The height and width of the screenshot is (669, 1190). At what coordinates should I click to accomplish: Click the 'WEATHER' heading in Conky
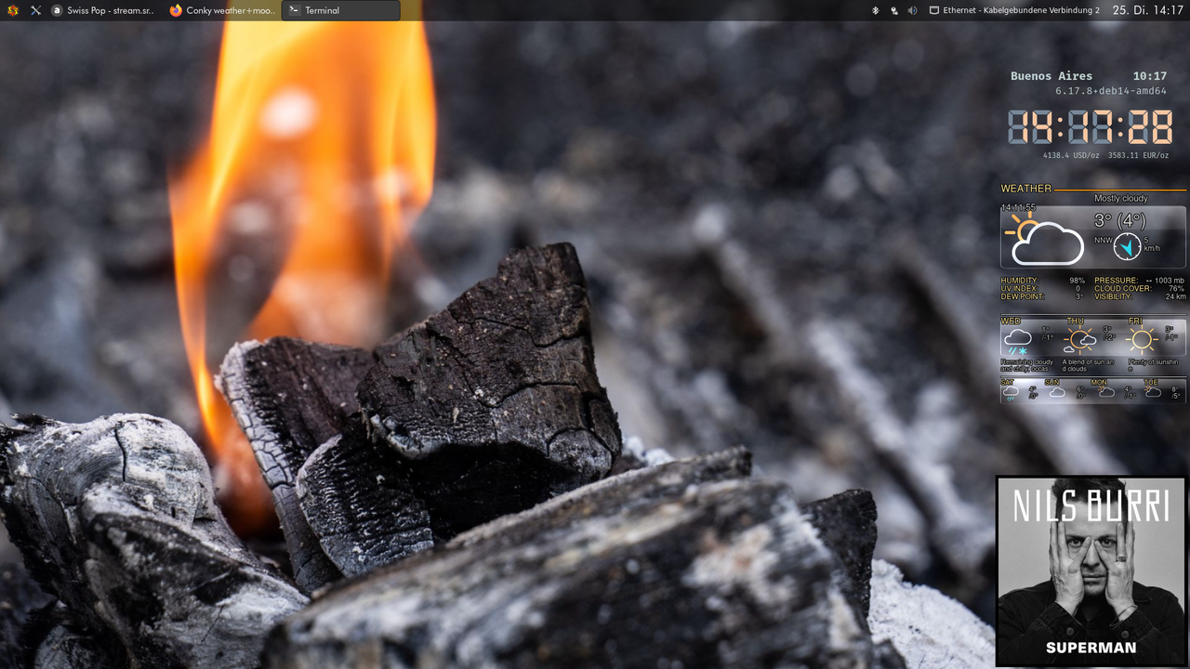point(1026,189)
